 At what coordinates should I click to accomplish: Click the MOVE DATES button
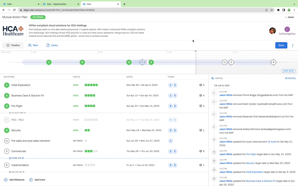(288, 71)
